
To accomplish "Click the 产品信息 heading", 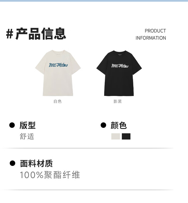I will (x=41, y=34).
